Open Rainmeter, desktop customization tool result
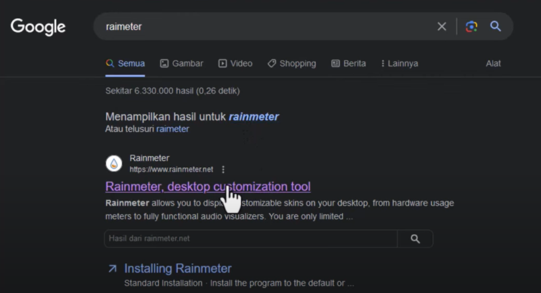 tap(208, 187)
